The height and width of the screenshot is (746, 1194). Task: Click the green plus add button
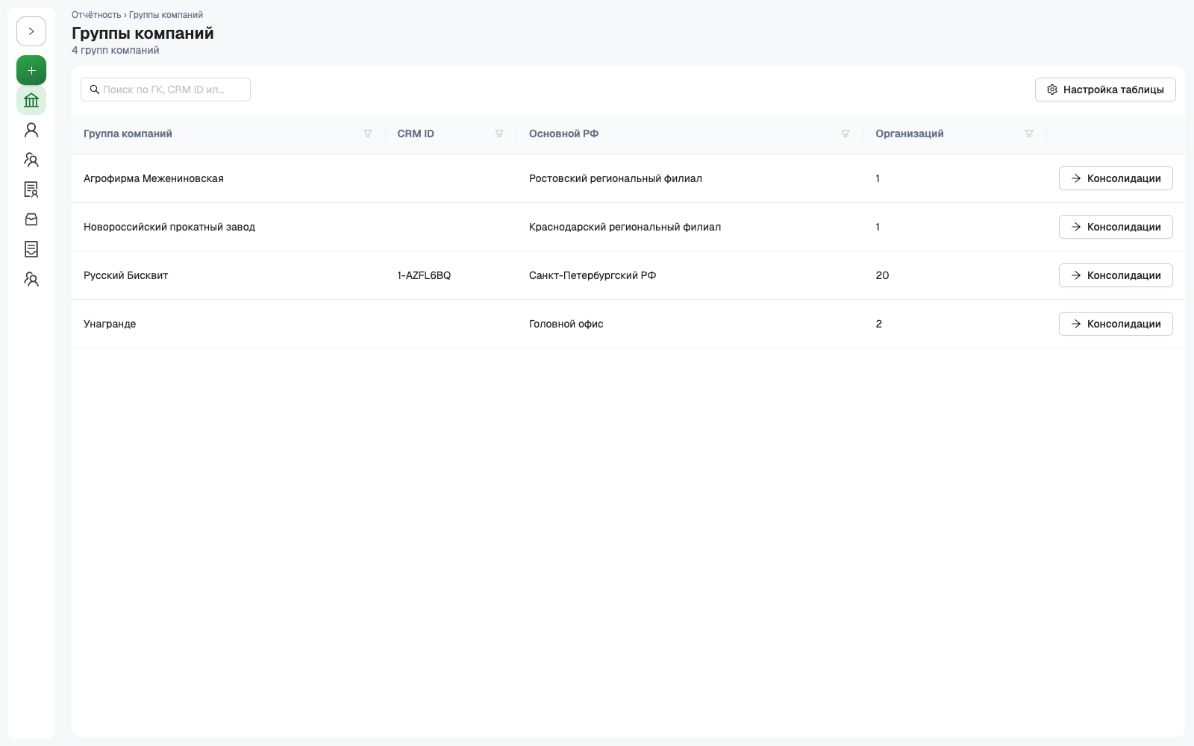tap(31, 70)
